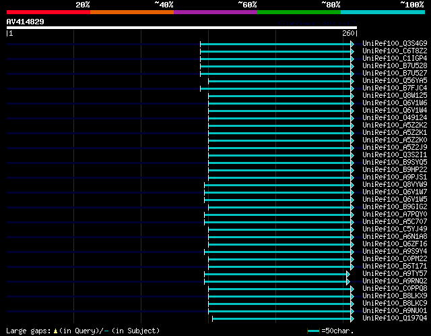Click the UniRef100_O49124 label
Image resolution: width=431 pixels, height=336 pixels.
[x=395, y=117]
